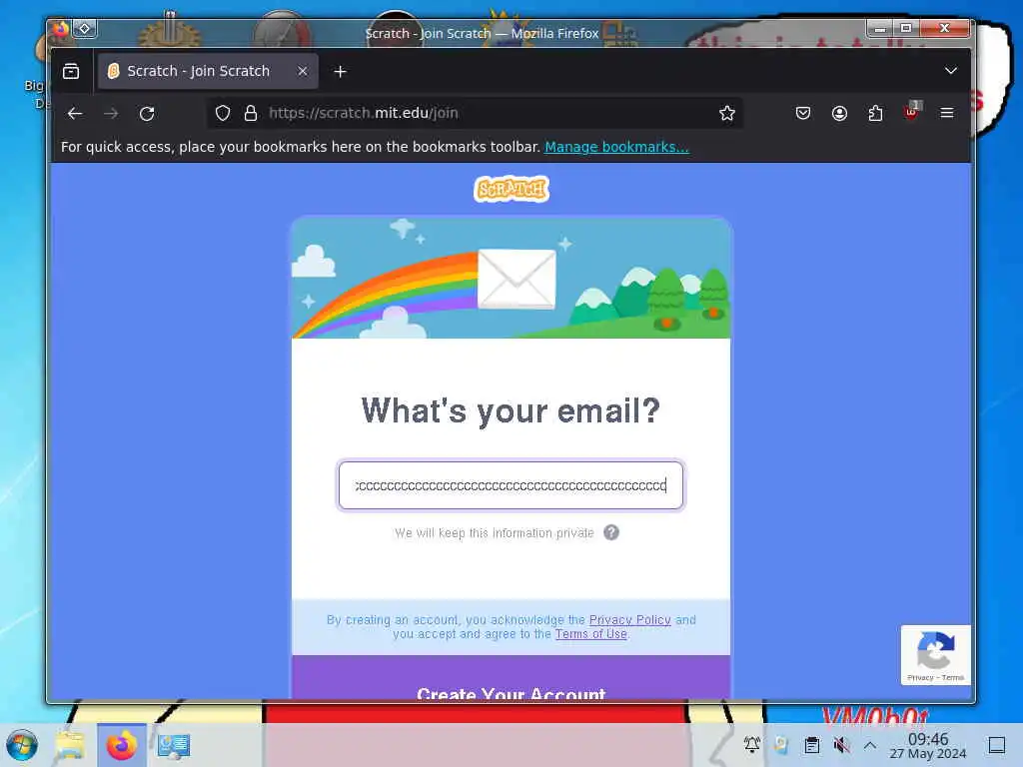Viewport: 1023px width, 767px height.
Task: Expand the list all tabs chevron
Action: tap(951, 71)
